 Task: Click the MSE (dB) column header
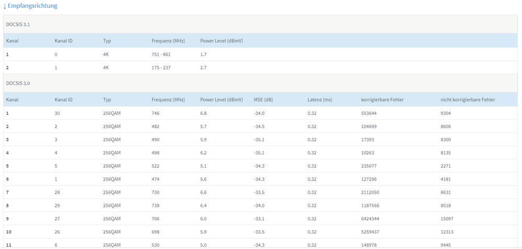(x=263, y=99)
